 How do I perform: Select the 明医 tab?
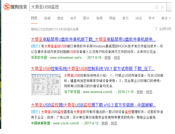tap(112, 18)
